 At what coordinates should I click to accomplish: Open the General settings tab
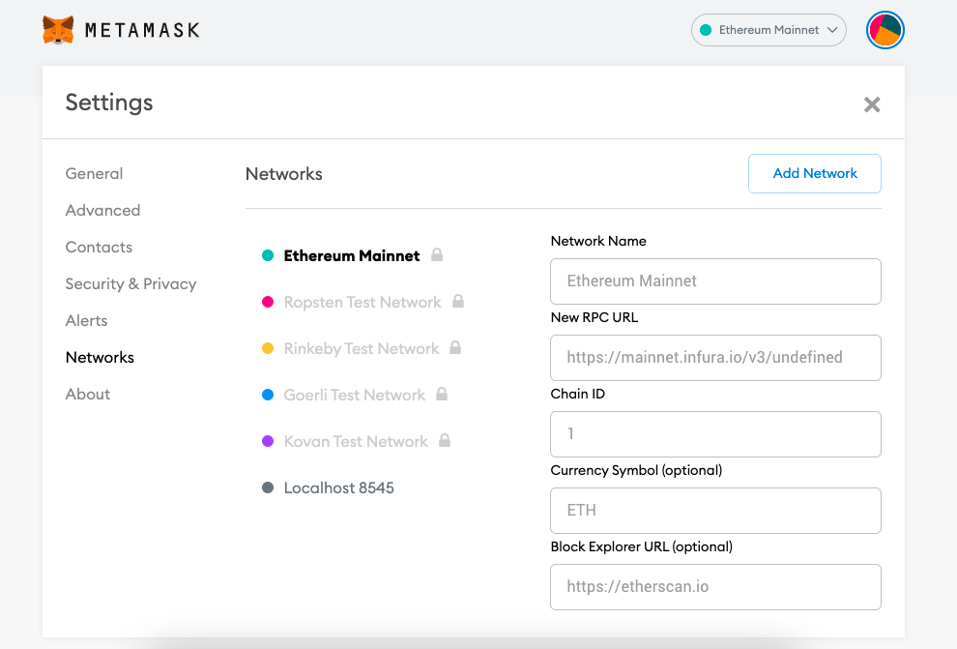click(94, 173)
